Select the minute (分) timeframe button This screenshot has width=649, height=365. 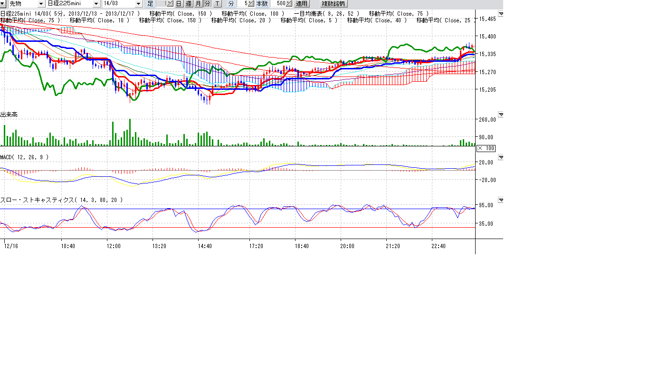(x=207, y=4)
